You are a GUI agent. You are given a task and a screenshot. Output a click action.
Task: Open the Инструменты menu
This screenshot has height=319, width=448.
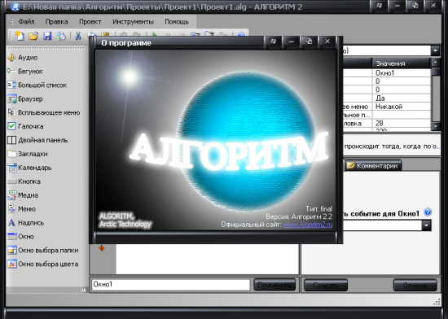pos(133,22)
